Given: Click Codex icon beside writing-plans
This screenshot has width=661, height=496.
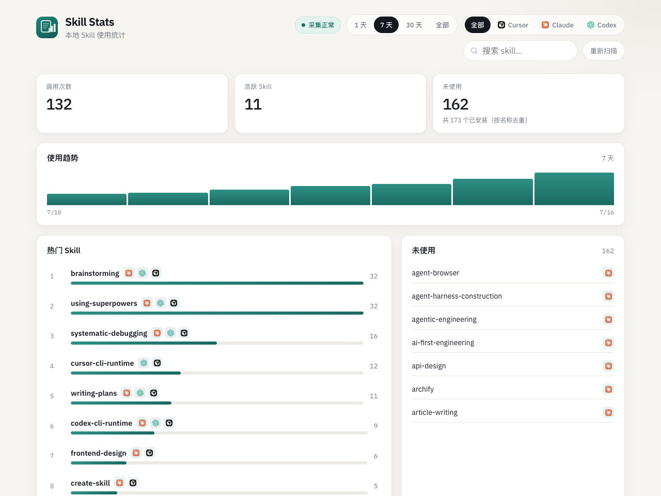Looking at the screenshot, I should [x=140, y=393].
